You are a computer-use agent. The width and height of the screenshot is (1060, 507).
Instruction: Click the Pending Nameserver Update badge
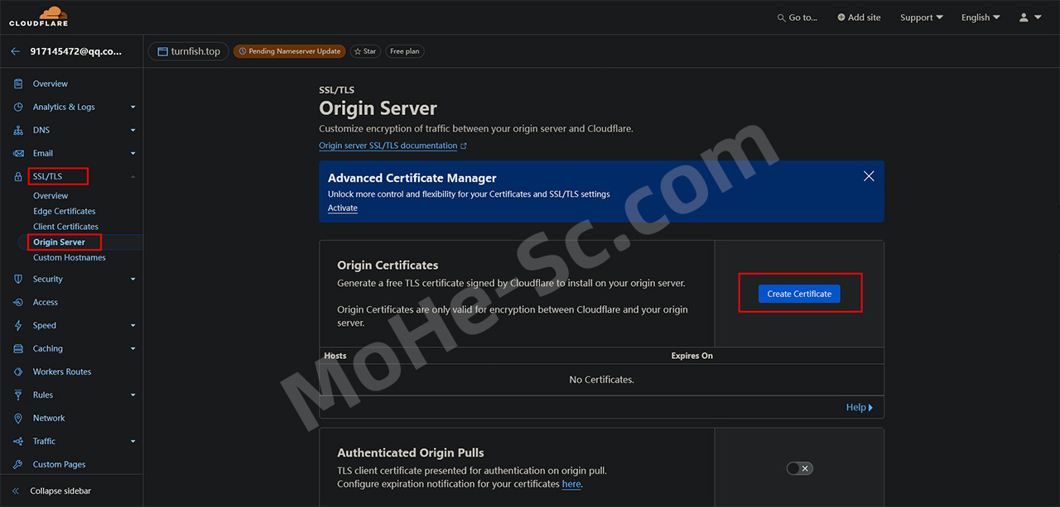[290, 51]
